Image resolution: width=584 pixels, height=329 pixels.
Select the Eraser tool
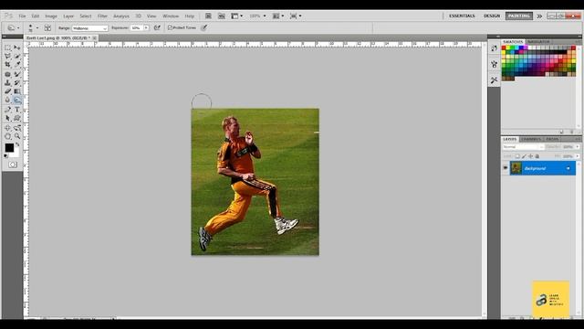7,91
